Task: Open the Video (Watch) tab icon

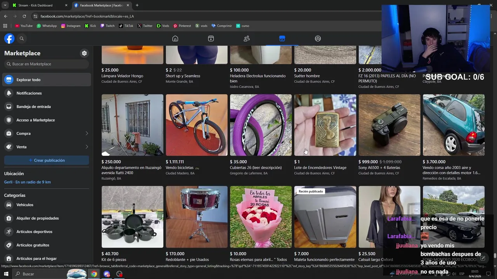Action: (x=211, y=38)
